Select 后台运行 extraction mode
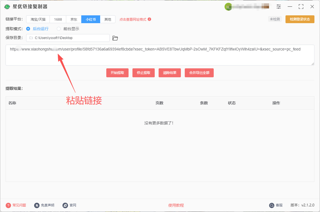The image size is (320, 212). pyautogui.click(x=38, y=29)
